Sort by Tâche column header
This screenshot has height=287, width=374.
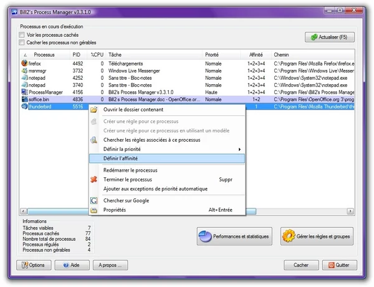155,55
